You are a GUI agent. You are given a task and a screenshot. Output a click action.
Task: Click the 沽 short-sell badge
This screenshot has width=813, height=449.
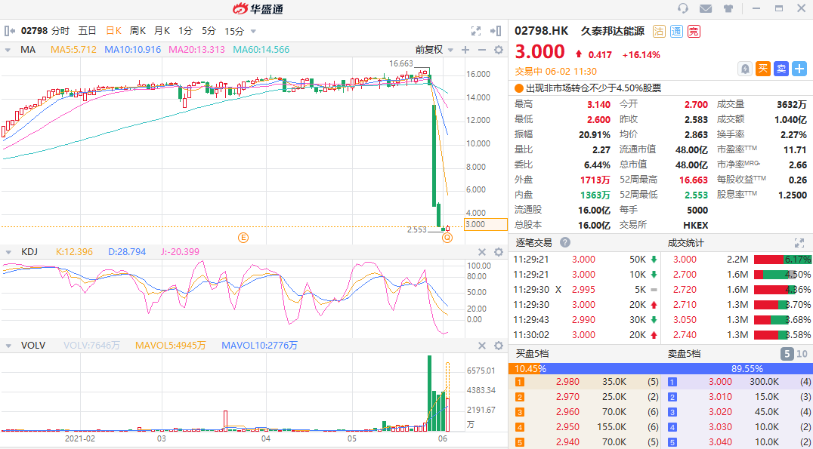pyautogui.click(x=659, y=31)
